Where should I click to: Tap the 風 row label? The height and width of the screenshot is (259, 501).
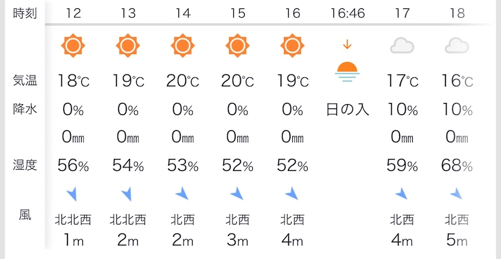(x=25, y=216)
